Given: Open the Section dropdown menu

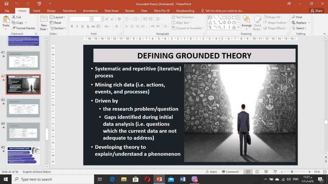Looking at the screenshot, I should coord(58,28).
